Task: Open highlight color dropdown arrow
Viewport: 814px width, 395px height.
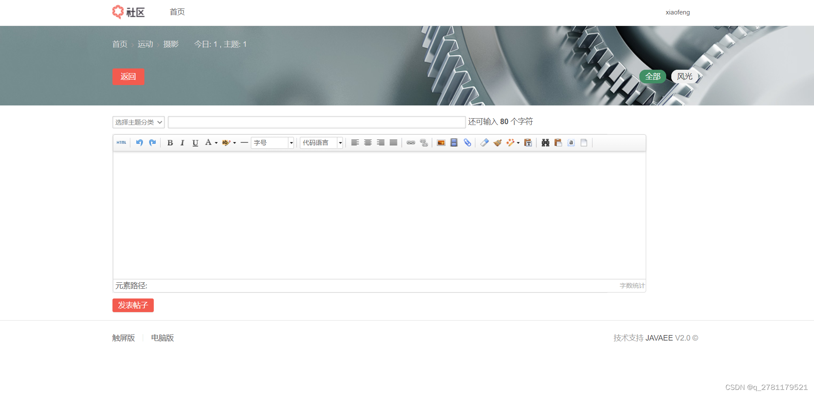Action: pyautogui.click(x=235, y=143)
